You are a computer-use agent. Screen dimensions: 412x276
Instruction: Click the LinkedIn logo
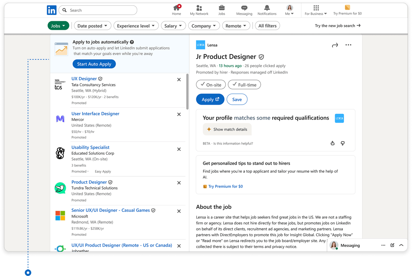tap(51, 10)
